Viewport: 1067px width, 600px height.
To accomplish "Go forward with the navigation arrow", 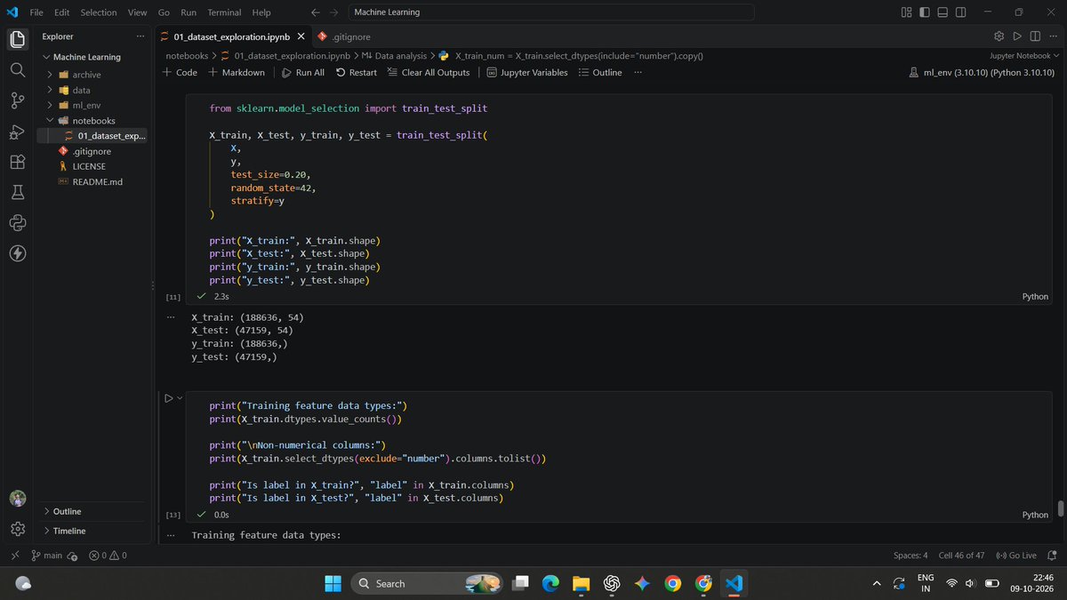I will (x=334, y=12).
